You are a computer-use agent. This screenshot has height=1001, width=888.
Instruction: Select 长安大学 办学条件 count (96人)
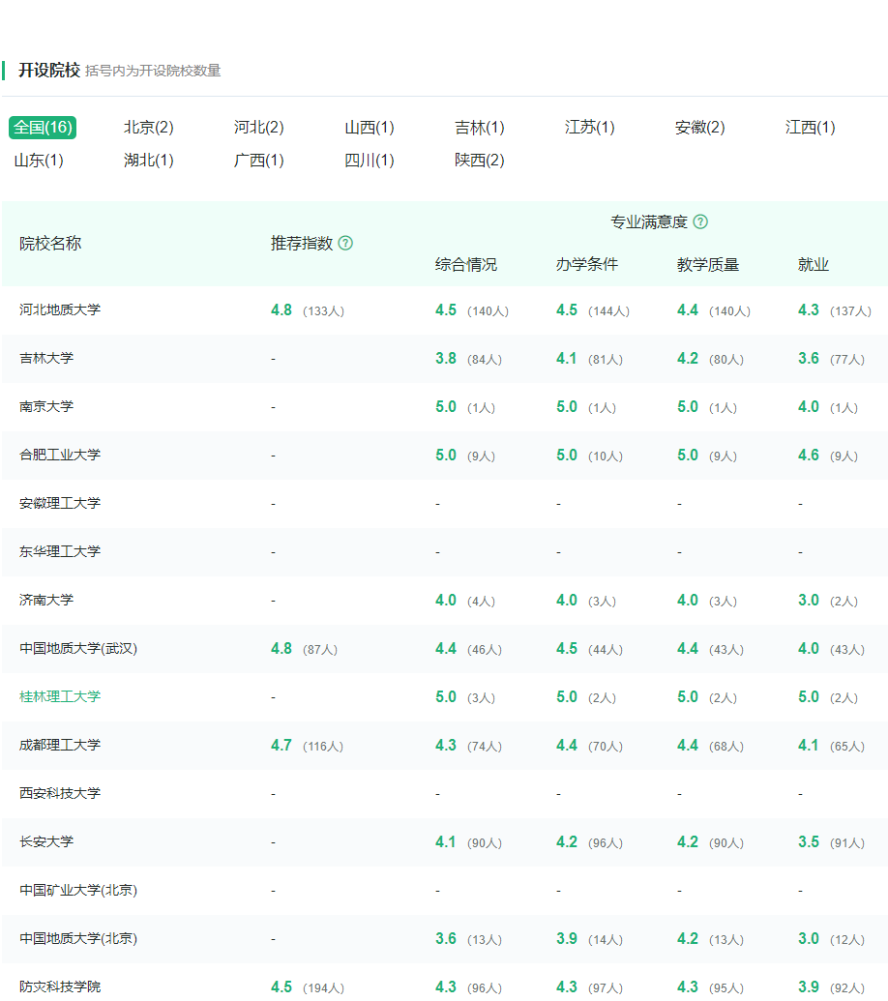[x=606, y=842]
